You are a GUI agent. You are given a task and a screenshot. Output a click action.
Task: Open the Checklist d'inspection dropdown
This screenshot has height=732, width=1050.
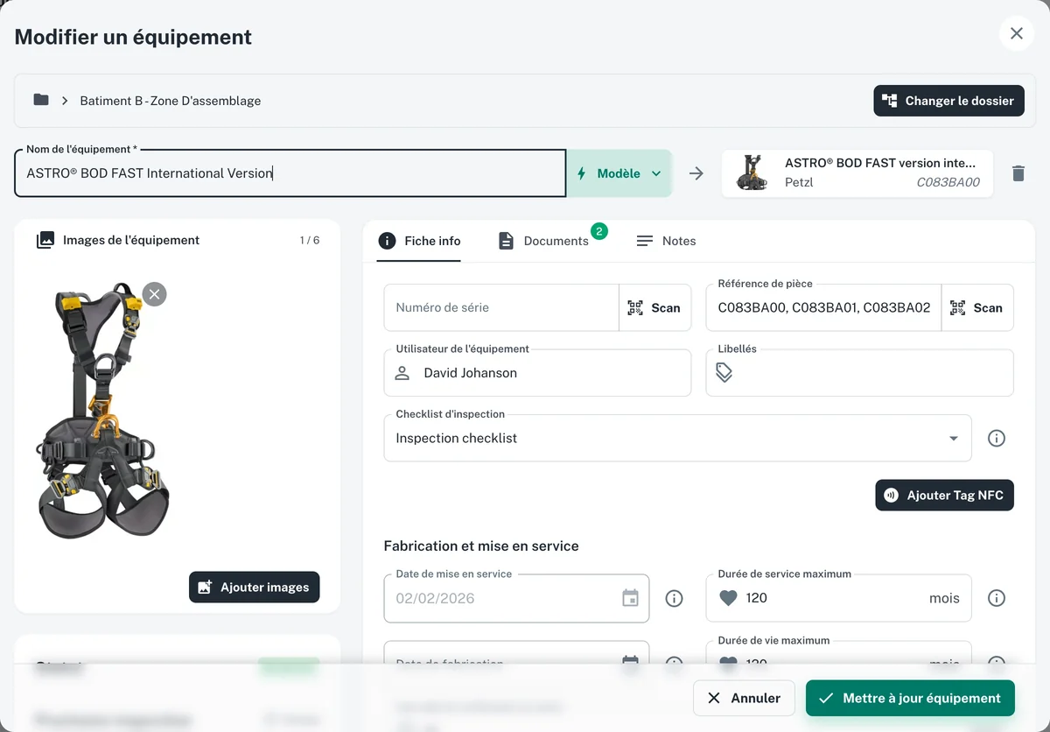pos(677,438)
